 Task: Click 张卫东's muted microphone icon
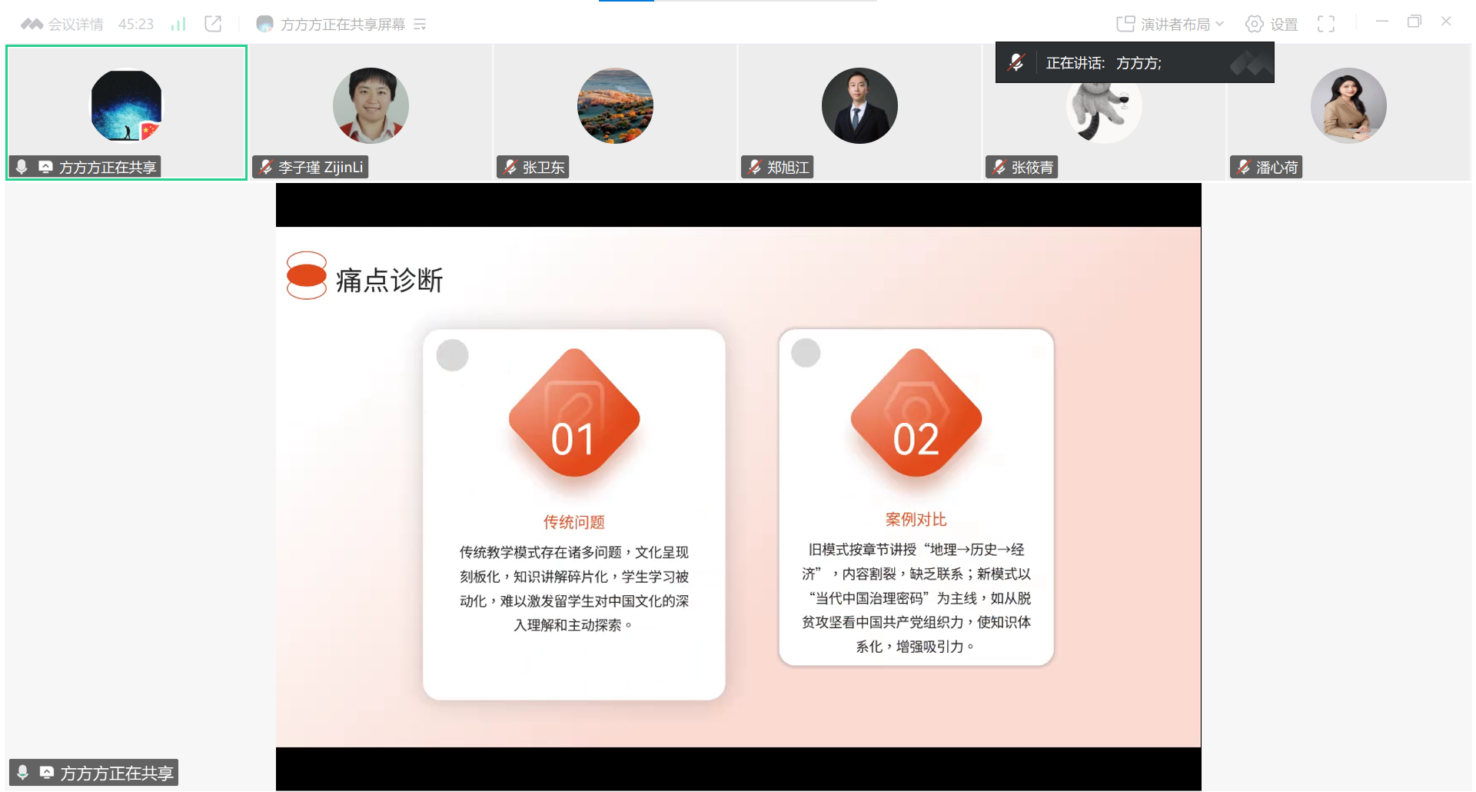(510, 167)
